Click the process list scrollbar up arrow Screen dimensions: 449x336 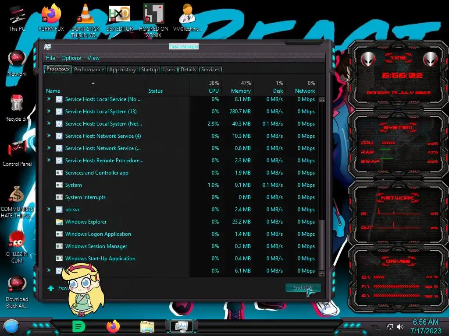pos(322,100)
